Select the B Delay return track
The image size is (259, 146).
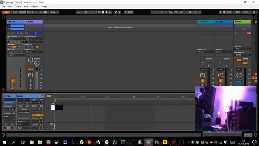point(224,21)
